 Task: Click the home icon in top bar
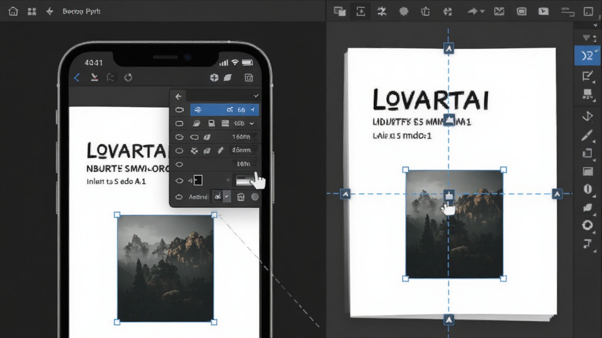[x=14, y=11]
